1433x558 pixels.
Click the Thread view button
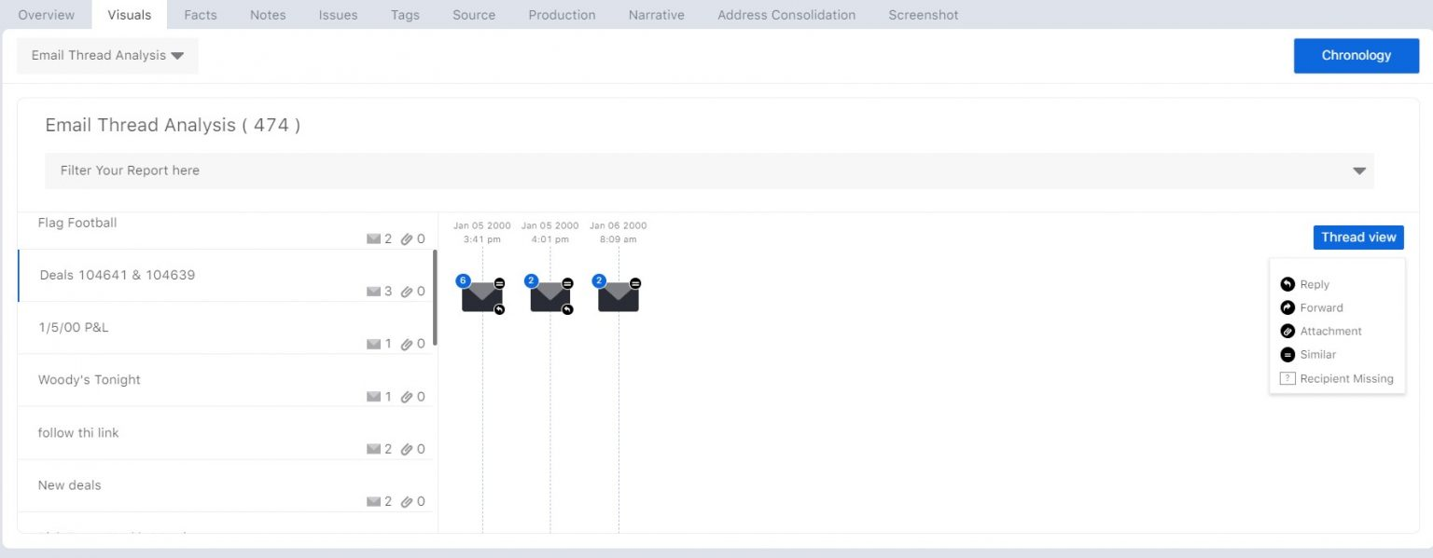[x=1358, y=237]
